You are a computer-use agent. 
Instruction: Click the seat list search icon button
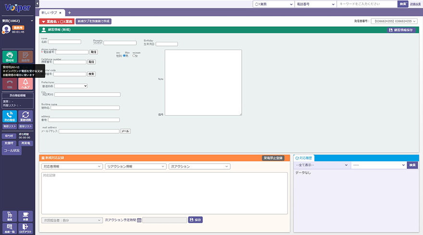point(10,228)
